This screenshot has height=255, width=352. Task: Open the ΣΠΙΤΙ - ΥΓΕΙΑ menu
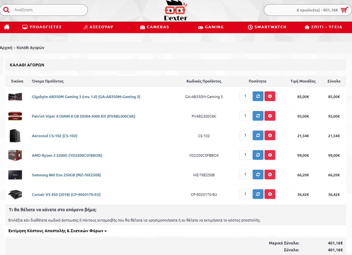[323, 27]
